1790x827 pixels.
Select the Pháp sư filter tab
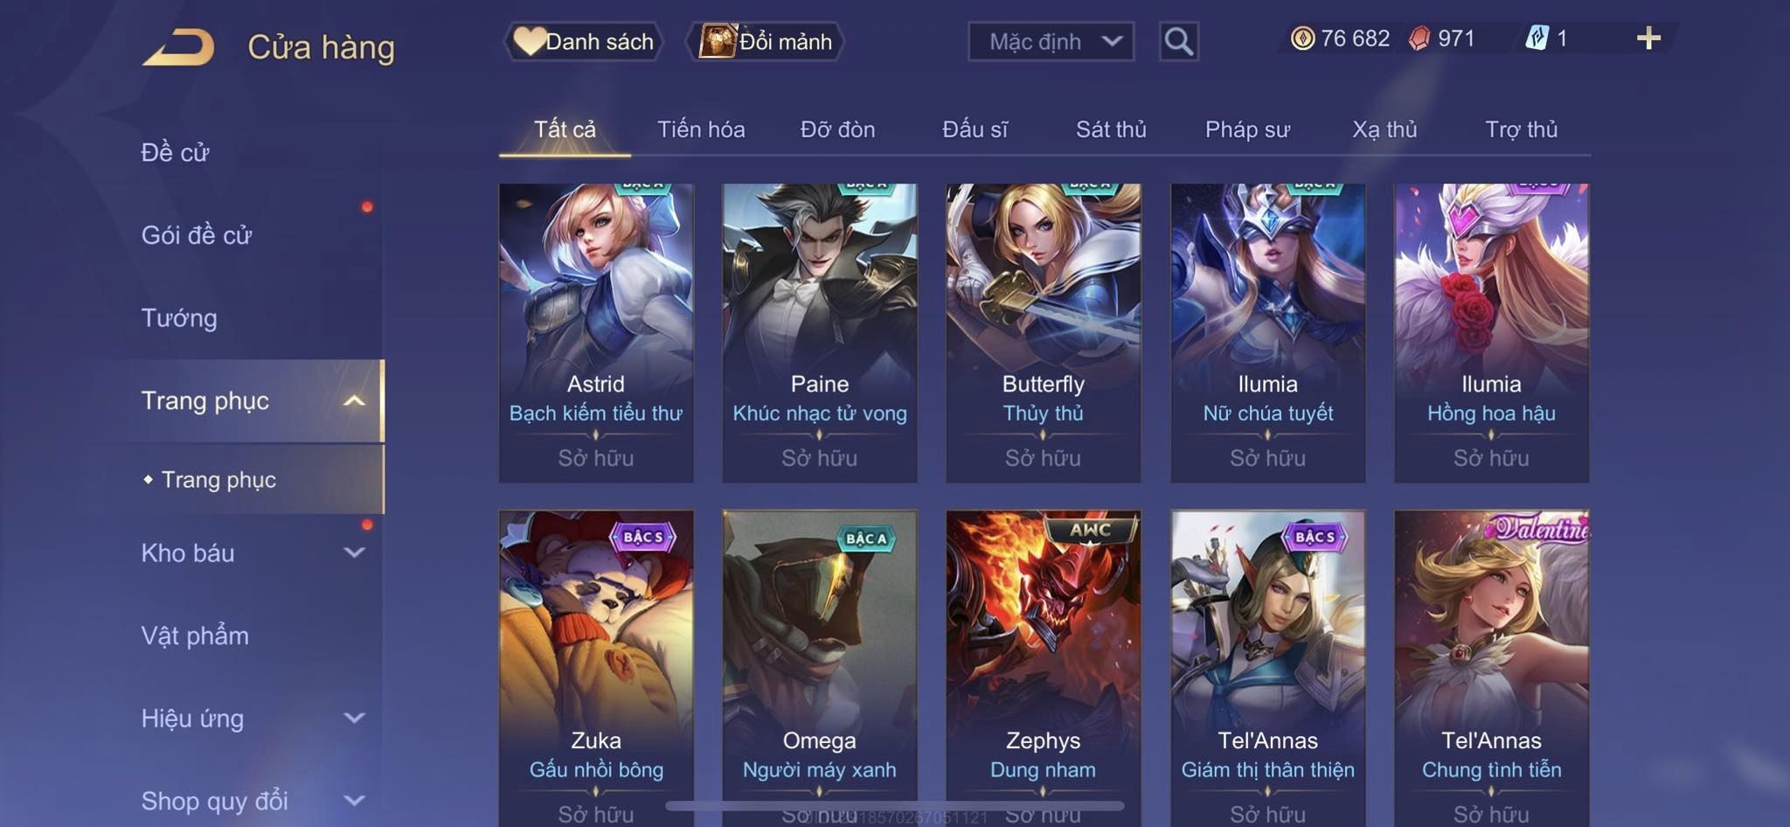point(1247,129)
